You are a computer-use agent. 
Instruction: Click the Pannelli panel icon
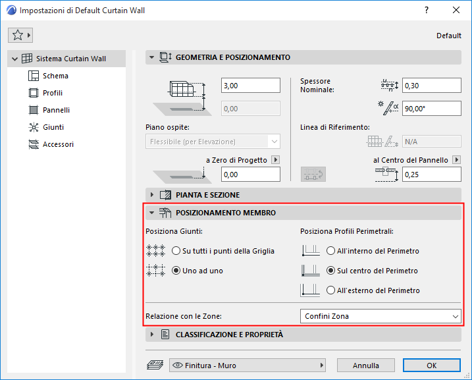34,110
